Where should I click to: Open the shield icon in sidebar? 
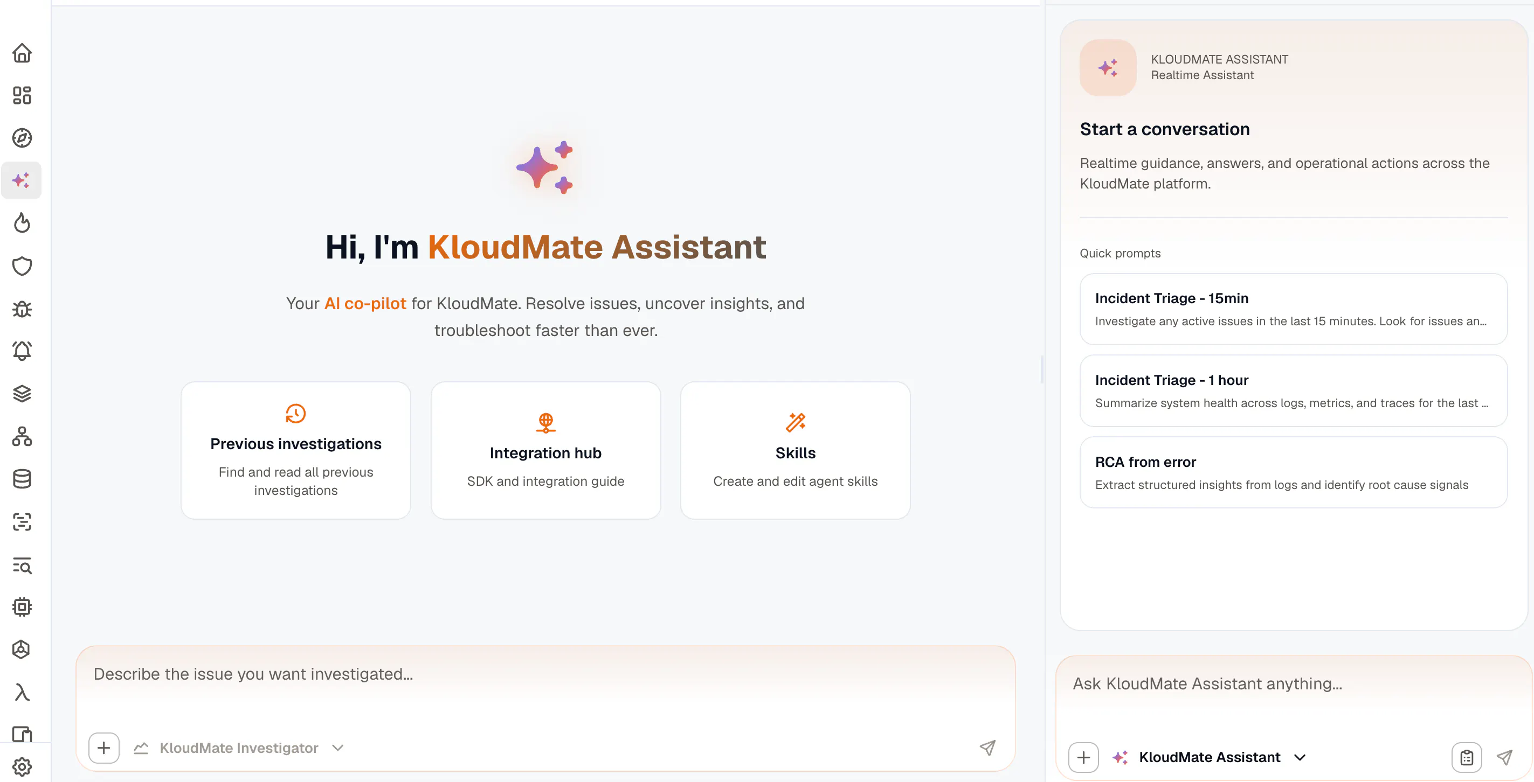pyautogui.click(x=22, y=266)
